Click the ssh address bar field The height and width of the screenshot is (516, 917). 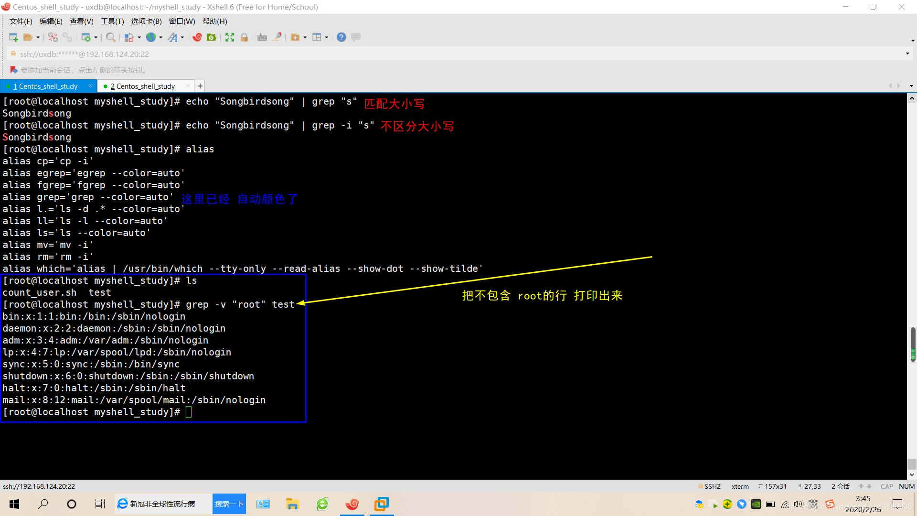coord(458,54)
